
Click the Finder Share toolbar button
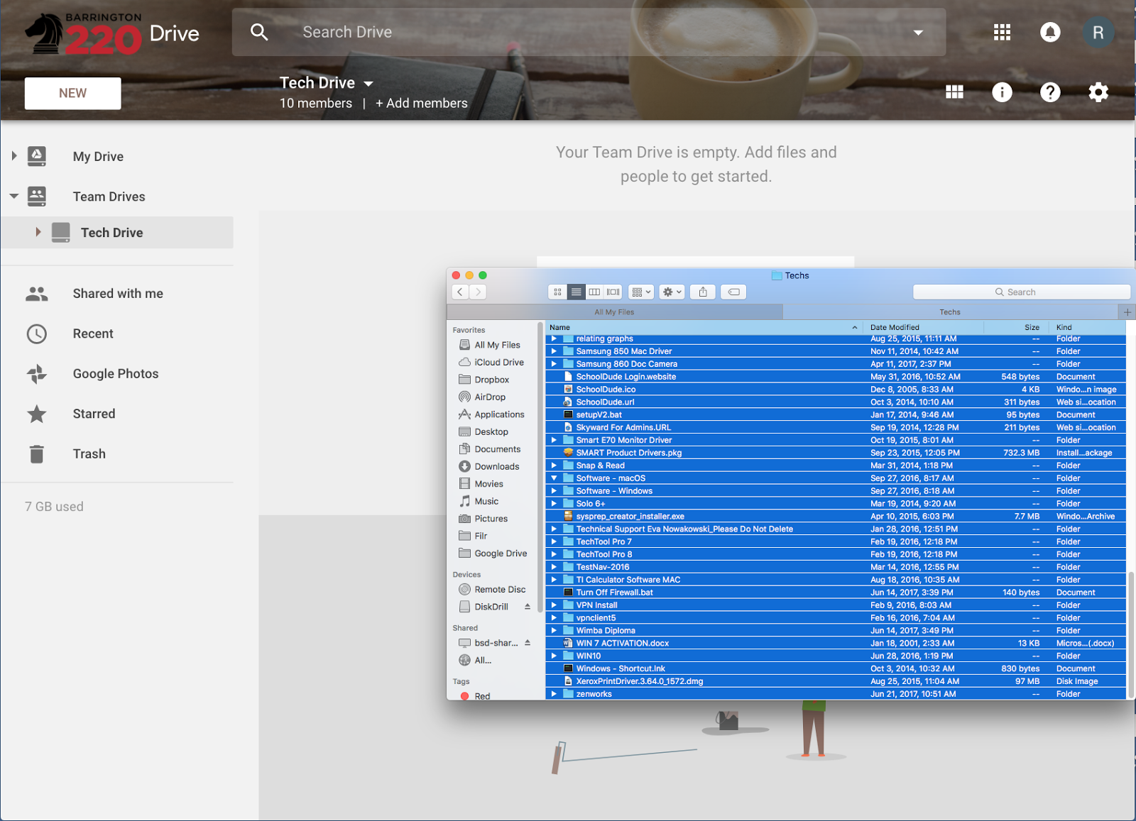[703, 292]
